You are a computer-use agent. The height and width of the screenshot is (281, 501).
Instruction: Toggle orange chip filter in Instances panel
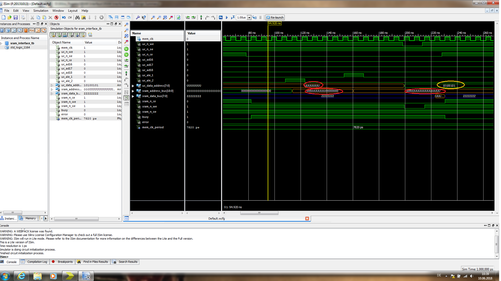click(26, 30)
